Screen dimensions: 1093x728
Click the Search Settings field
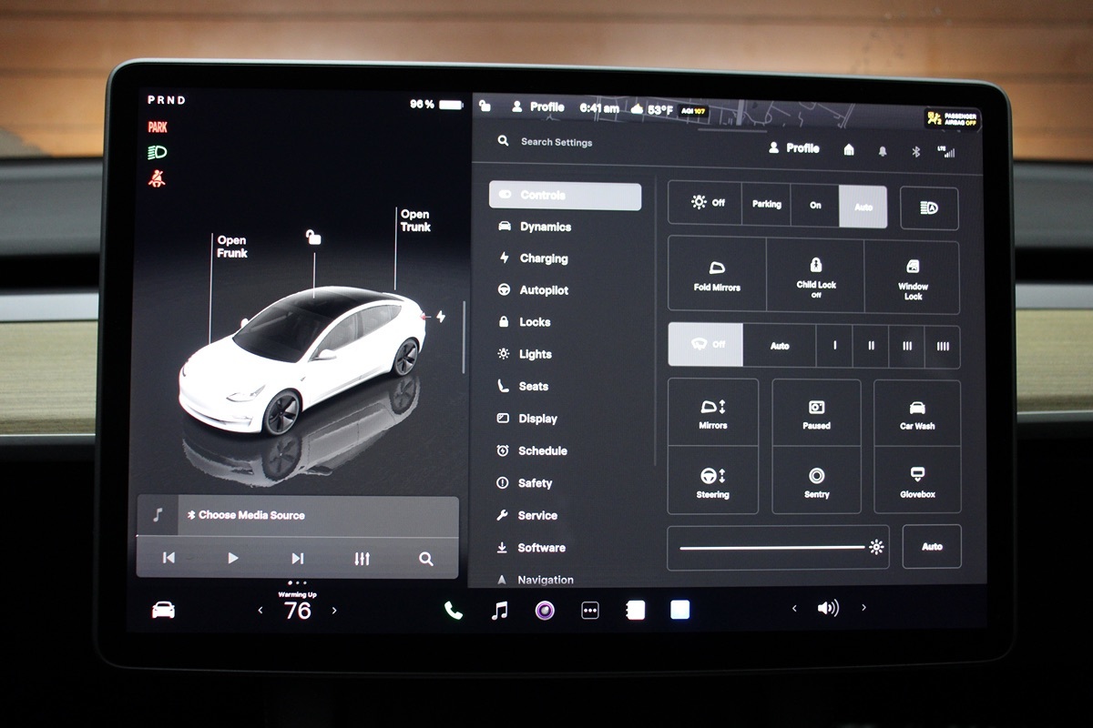[x=556, y=142]
